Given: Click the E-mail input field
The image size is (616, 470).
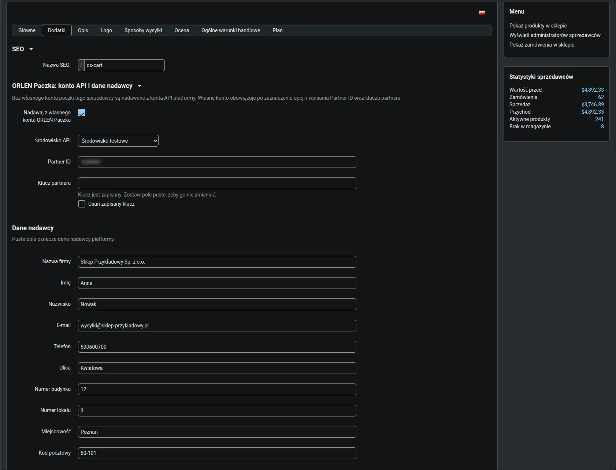Looking at the screenshot, I should point(217,326).
